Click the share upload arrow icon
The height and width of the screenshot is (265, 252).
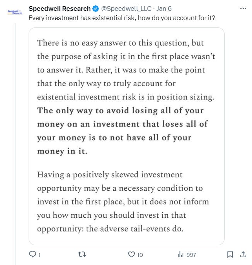[243, 254]
